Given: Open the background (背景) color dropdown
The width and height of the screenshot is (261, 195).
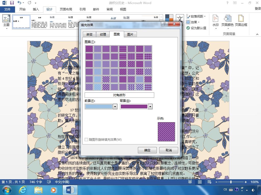Looking at the screenshot, I should coord(150,106).
